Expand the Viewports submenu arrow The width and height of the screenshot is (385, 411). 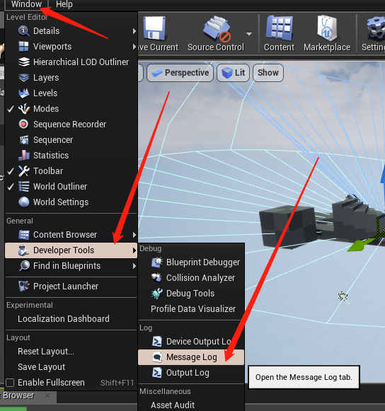pos(134,47)
